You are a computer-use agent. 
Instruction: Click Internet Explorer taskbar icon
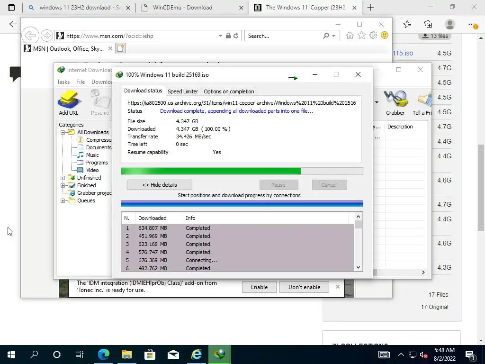point(197,355)
